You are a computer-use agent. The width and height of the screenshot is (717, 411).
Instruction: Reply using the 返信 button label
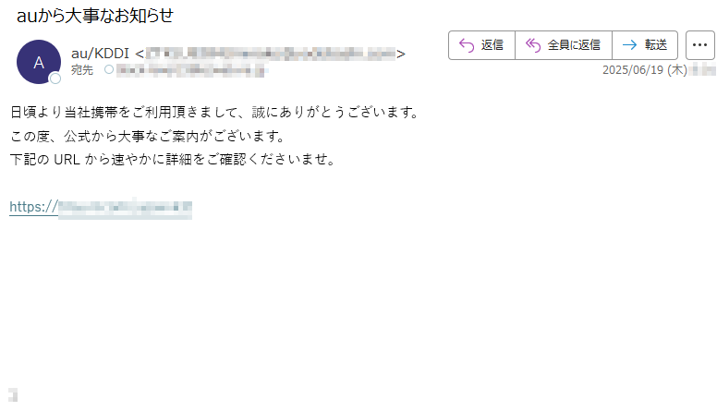point(492,45)
